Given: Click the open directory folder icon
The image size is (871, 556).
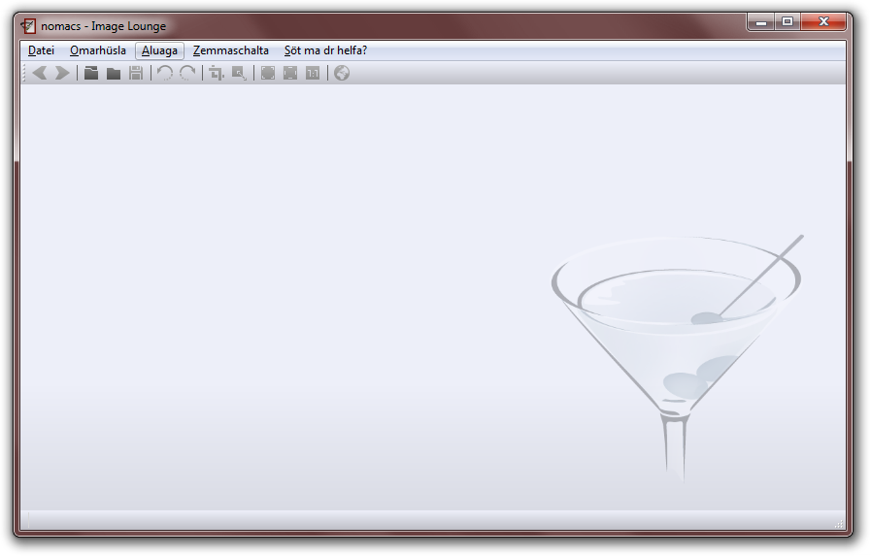Looking at the screenshot, I should pyautogui.click(x=114, y=73).
